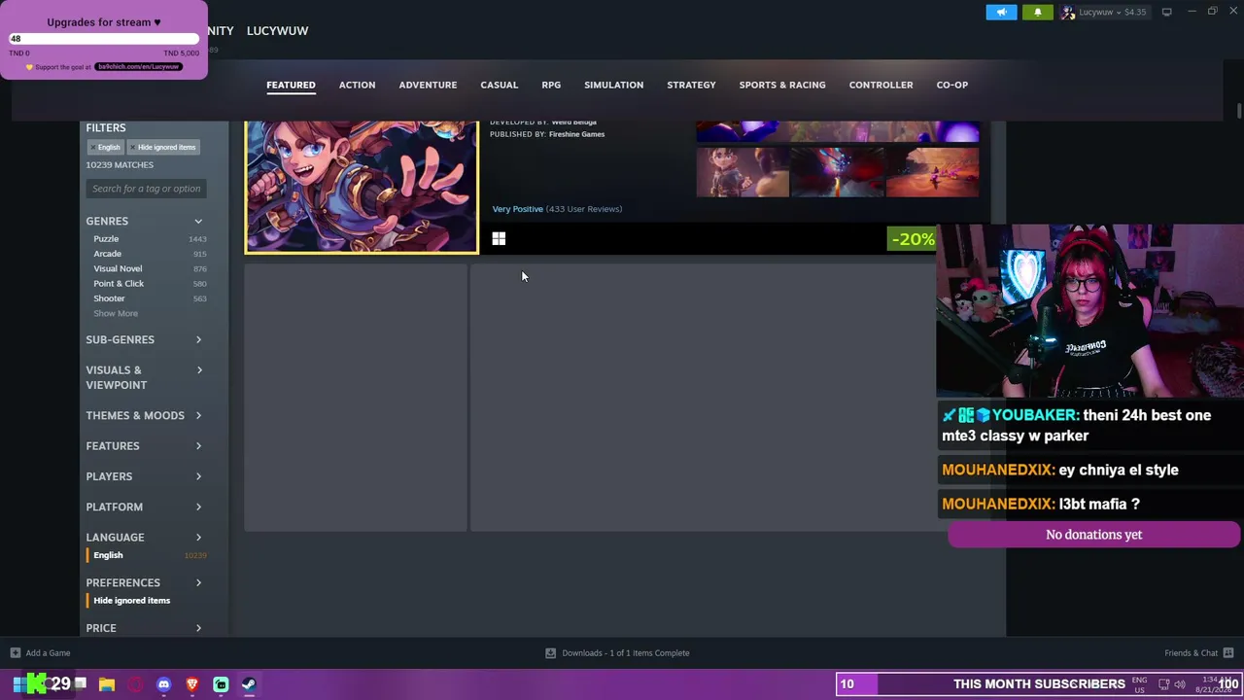The width and height of the screenshot is (1244, 700).
Task: Switch to the Sports & Racing tab
Action: 782,85
